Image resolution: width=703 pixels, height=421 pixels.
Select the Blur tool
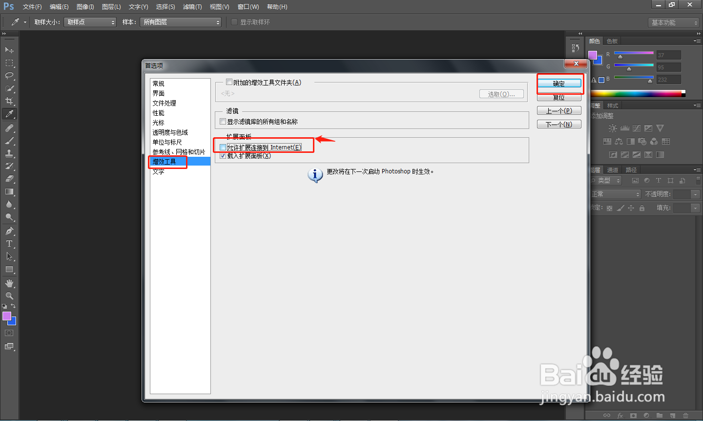(x=9, y=204)
